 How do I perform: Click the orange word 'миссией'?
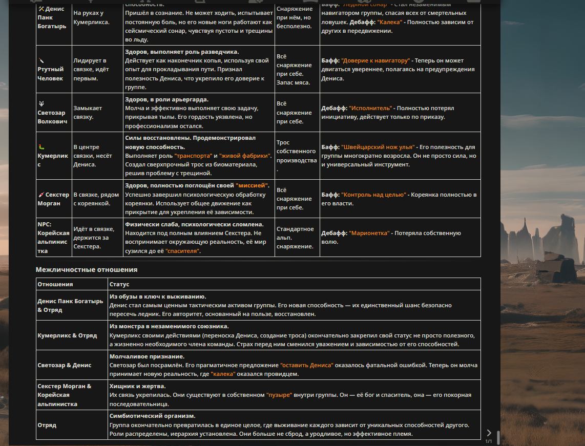click(x=252, y=185)
